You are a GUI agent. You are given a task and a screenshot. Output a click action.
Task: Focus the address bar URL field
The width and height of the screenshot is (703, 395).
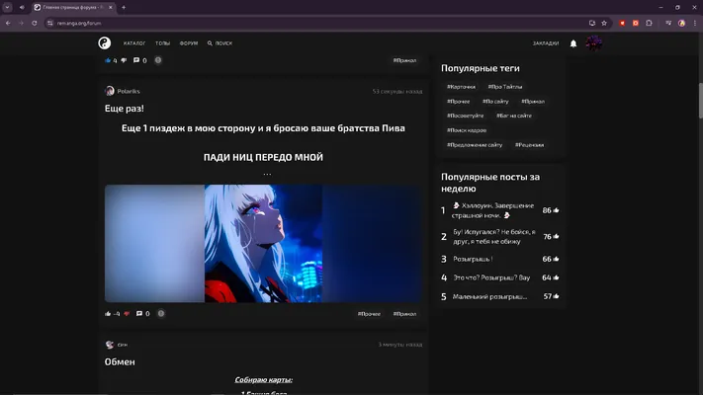pos(313,23)
